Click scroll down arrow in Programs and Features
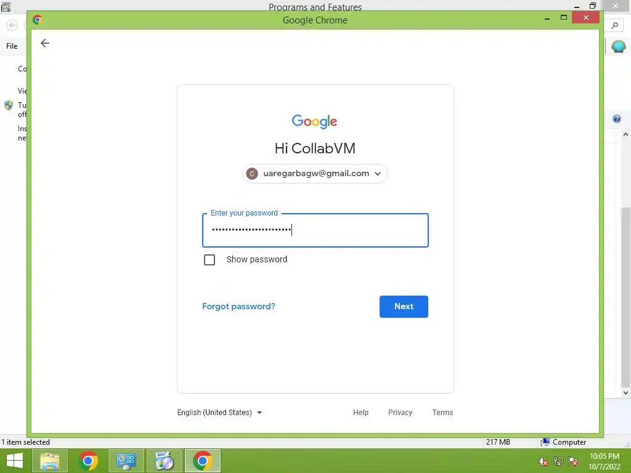The image size is (631, 473). point(625,392)
